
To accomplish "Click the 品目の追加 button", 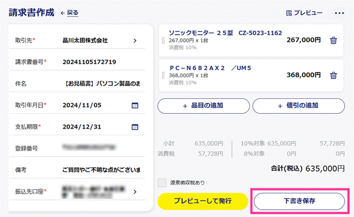I will (203, 106).
